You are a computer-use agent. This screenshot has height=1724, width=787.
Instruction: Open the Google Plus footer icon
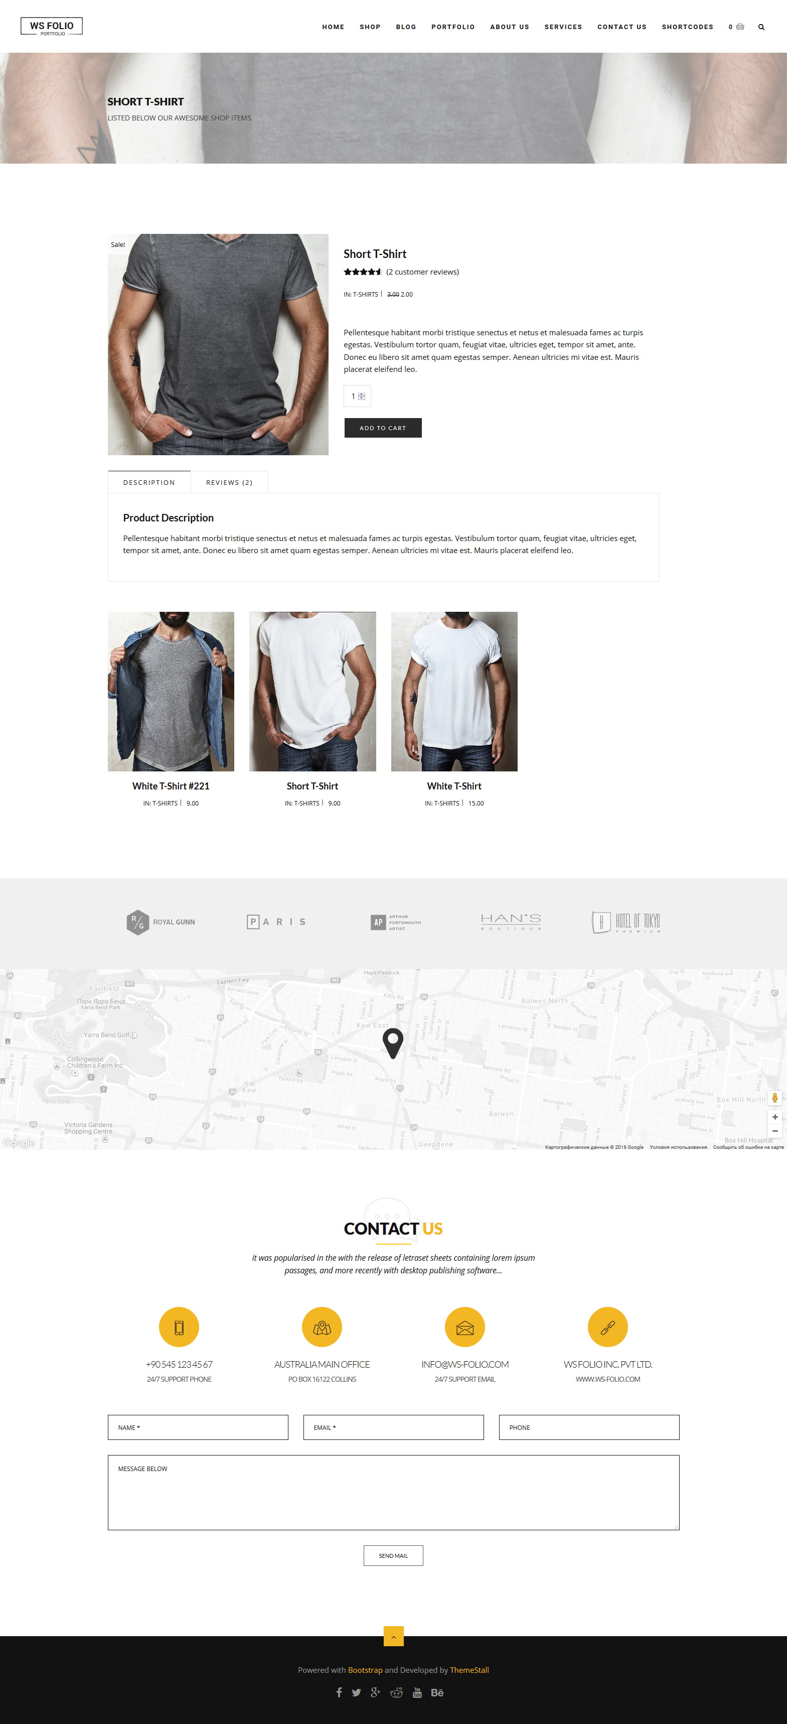click(376, 1692)
